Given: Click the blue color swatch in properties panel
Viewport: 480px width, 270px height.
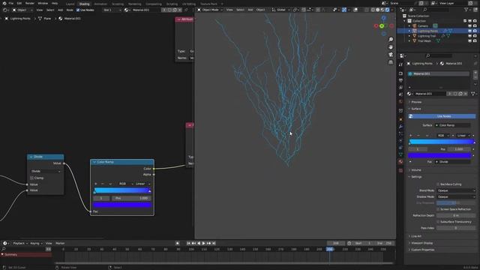Looking at the screenshot, I should [439, 155].
